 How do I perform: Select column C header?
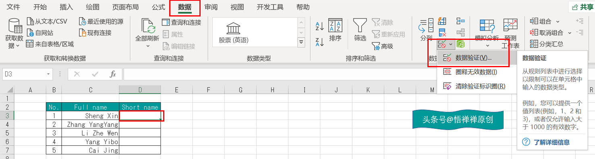click(x=91, y=90)
